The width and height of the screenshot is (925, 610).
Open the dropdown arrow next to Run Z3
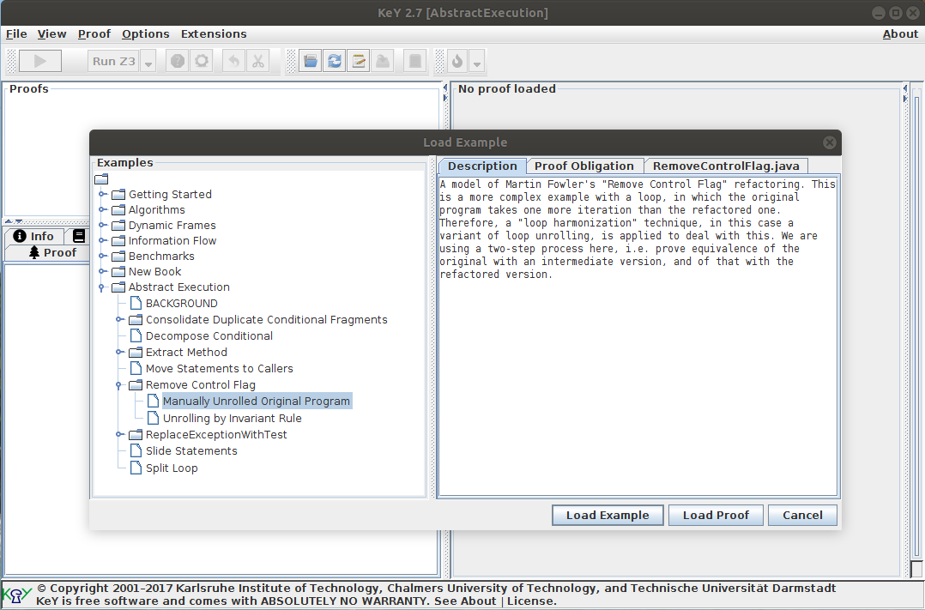click(148, 62)
